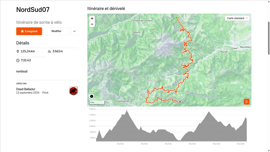
Task: Expand the chevron menu beside Modifier
Action: pyautogui.click(x=75, y=31)
